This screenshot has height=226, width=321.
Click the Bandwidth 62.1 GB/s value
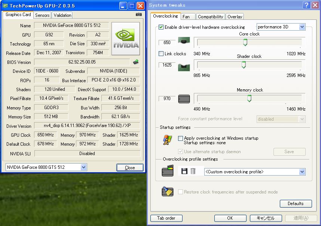coord(121,117)
